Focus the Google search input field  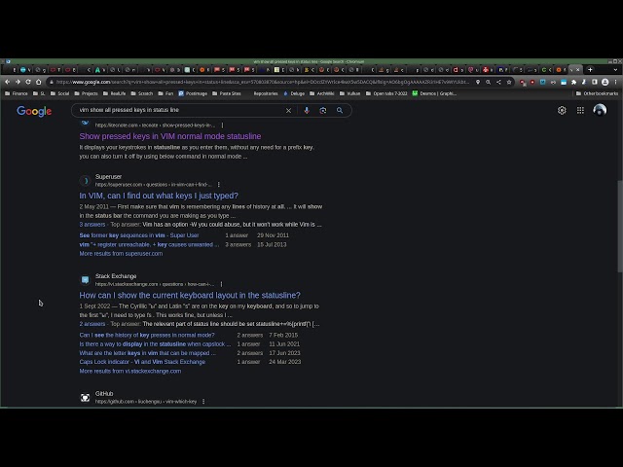point(179,110)
